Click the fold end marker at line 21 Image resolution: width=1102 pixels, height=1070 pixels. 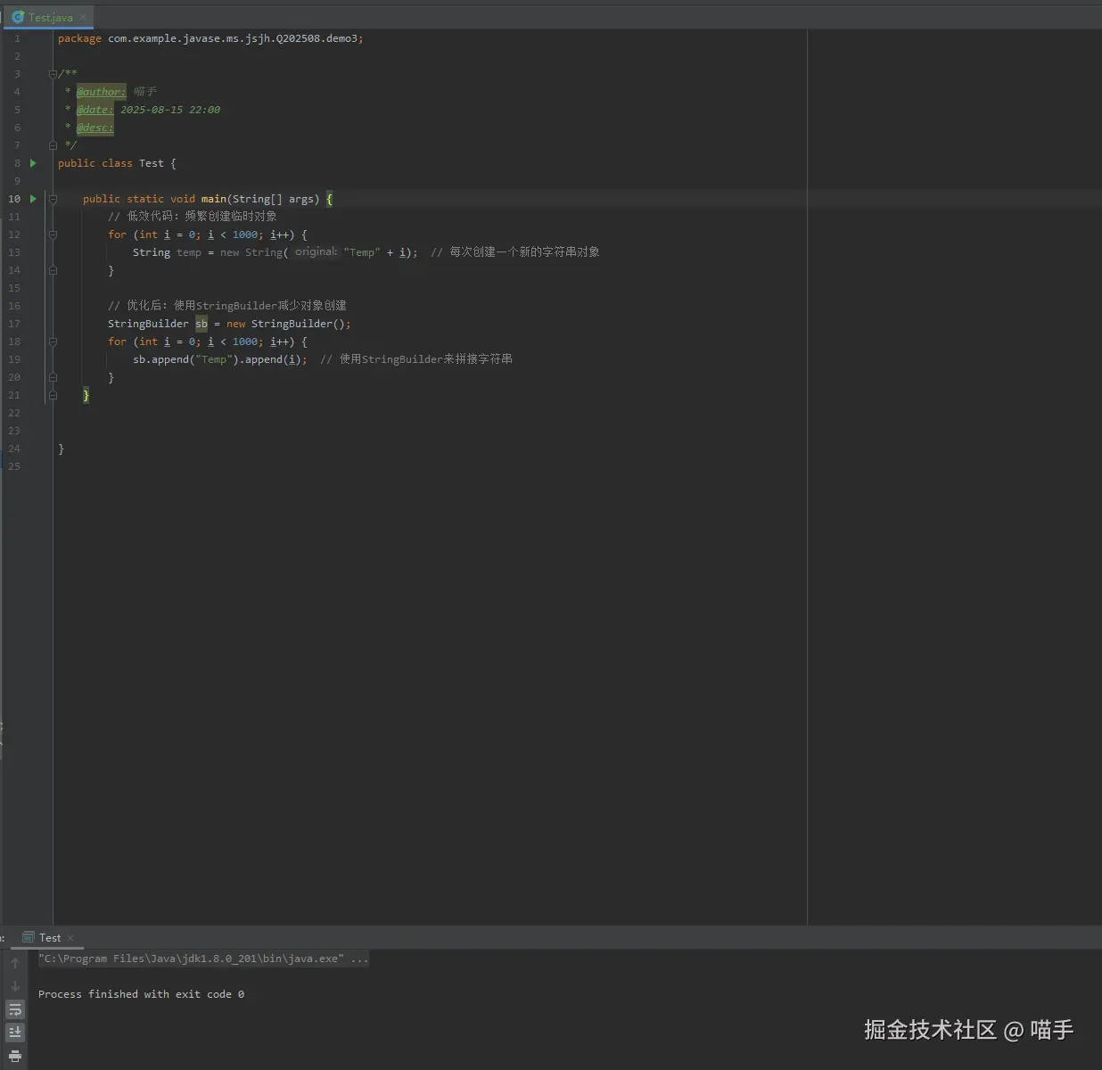[53, 395]
